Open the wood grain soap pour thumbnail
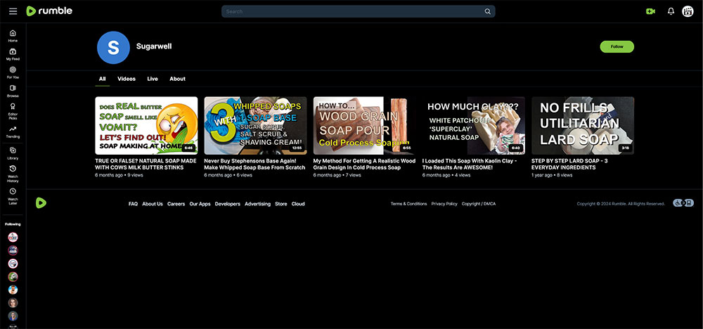 pyautogui.click(x=364, y=126)
